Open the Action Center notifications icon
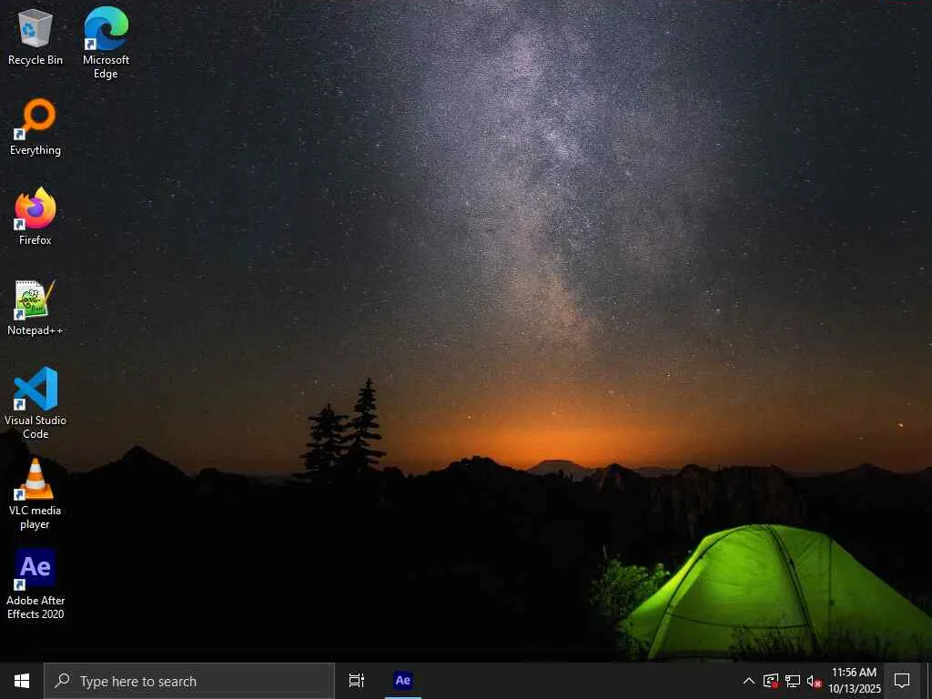Image resolution: width=932 pixels, height=699 pixels. pyautogui.click(x=902, y=681)
